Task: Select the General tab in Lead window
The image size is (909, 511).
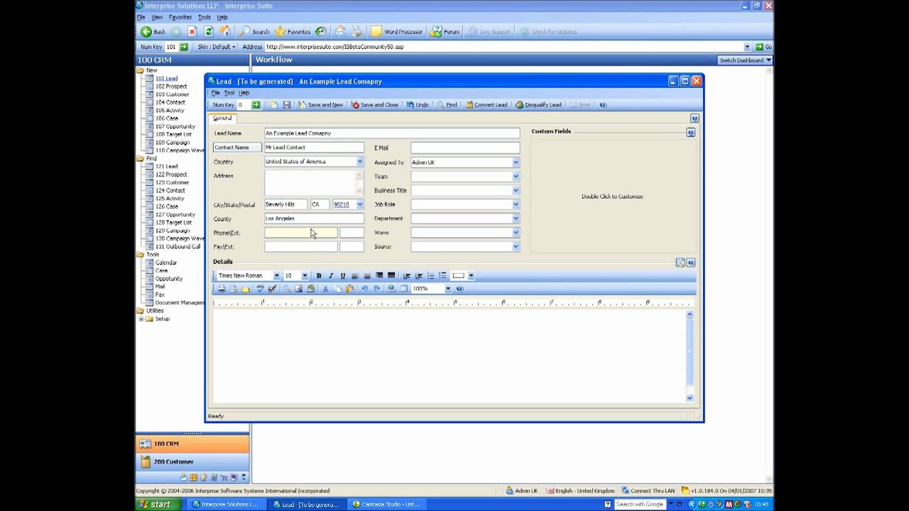Action: pyautogui.click(x=222, y=118)
